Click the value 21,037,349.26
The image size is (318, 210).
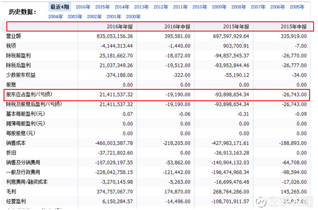coord(116,65)
